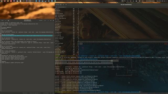Open the red square app in top panel
Viewport: 168px width, 94px height.
(11, 1)
